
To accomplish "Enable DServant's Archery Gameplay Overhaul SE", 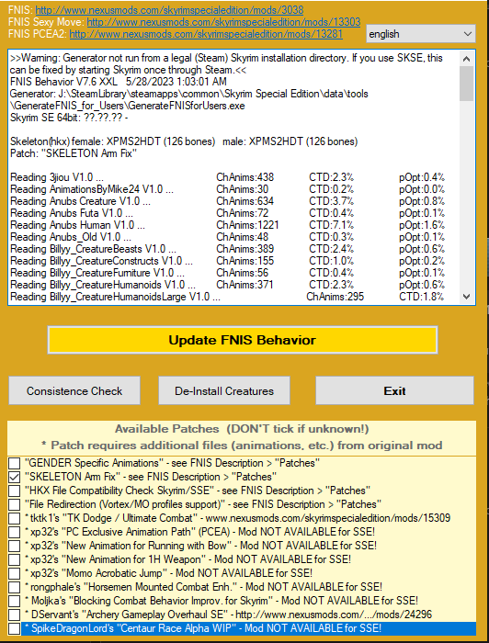I will point(15,615).
